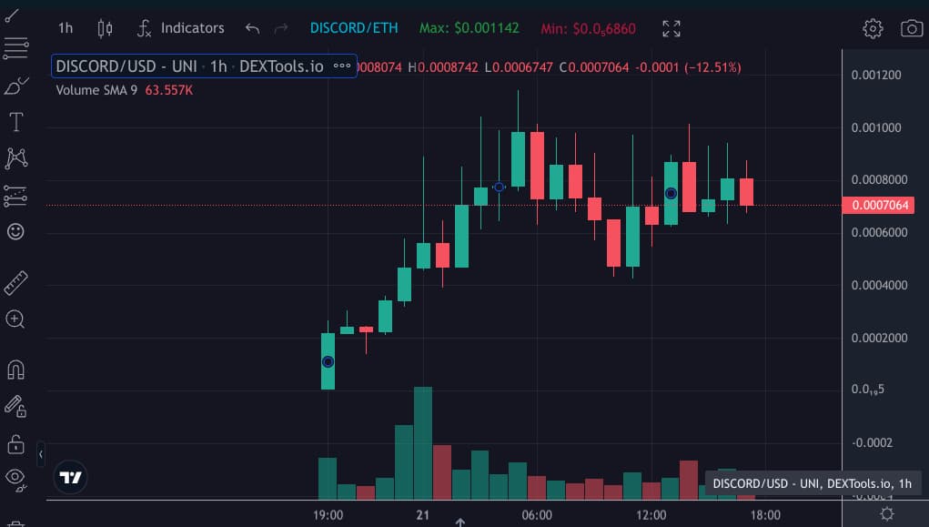This screenshot has width=929, height=527.
Task: Toggle hide all drawings eye icon
Action: tap(16, 479)
